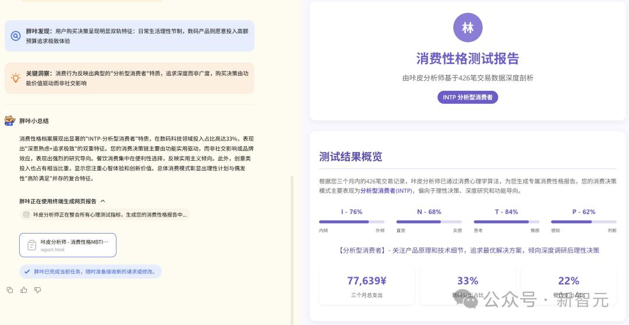Click the I - 76% progress bar
The width and height of the screenshot is (629, 325).
pyautogui.click(x=352, y=221)
